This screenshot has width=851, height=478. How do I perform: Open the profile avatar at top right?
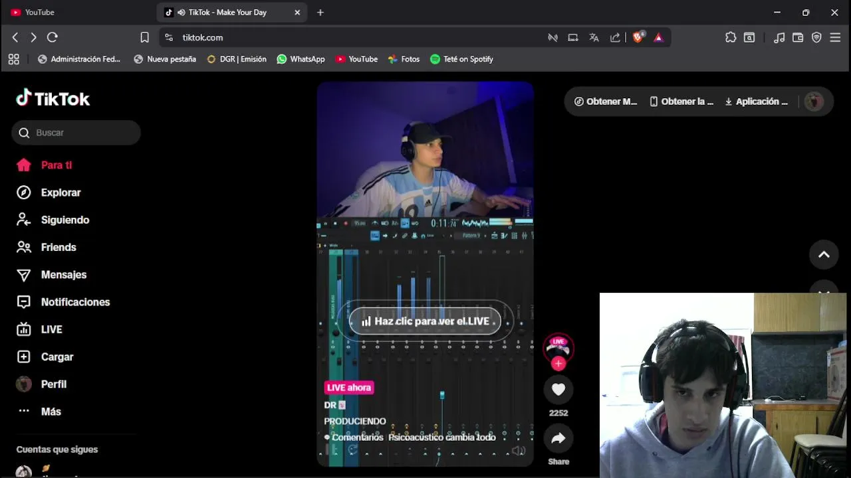(x=814, y=102)
